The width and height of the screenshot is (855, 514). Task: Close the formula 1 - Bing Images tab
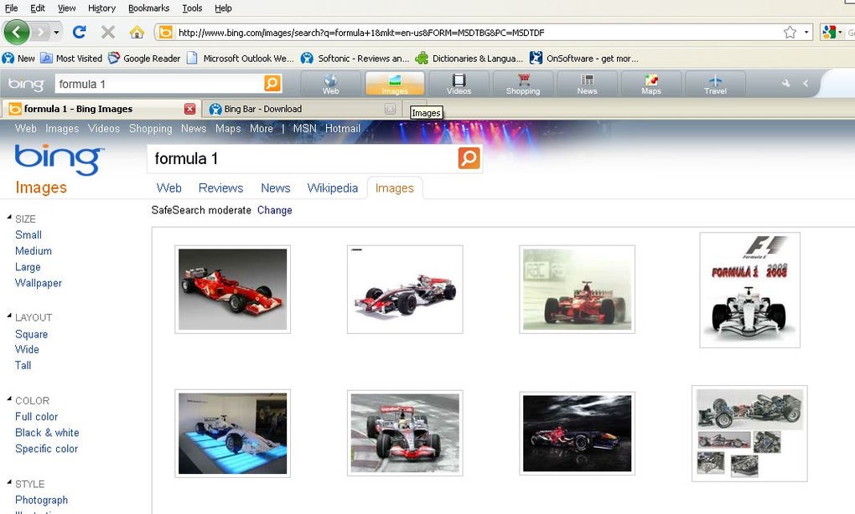[189, 109]
